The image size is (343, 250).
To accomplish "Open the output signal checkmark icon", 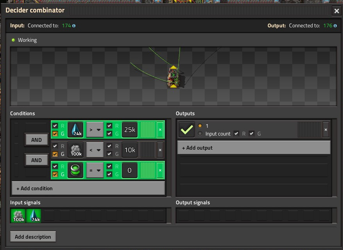I will 187,130.
